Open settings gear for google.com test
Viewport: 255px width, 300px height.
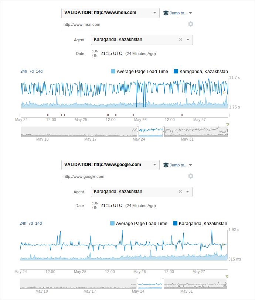[x=190, y=176]
